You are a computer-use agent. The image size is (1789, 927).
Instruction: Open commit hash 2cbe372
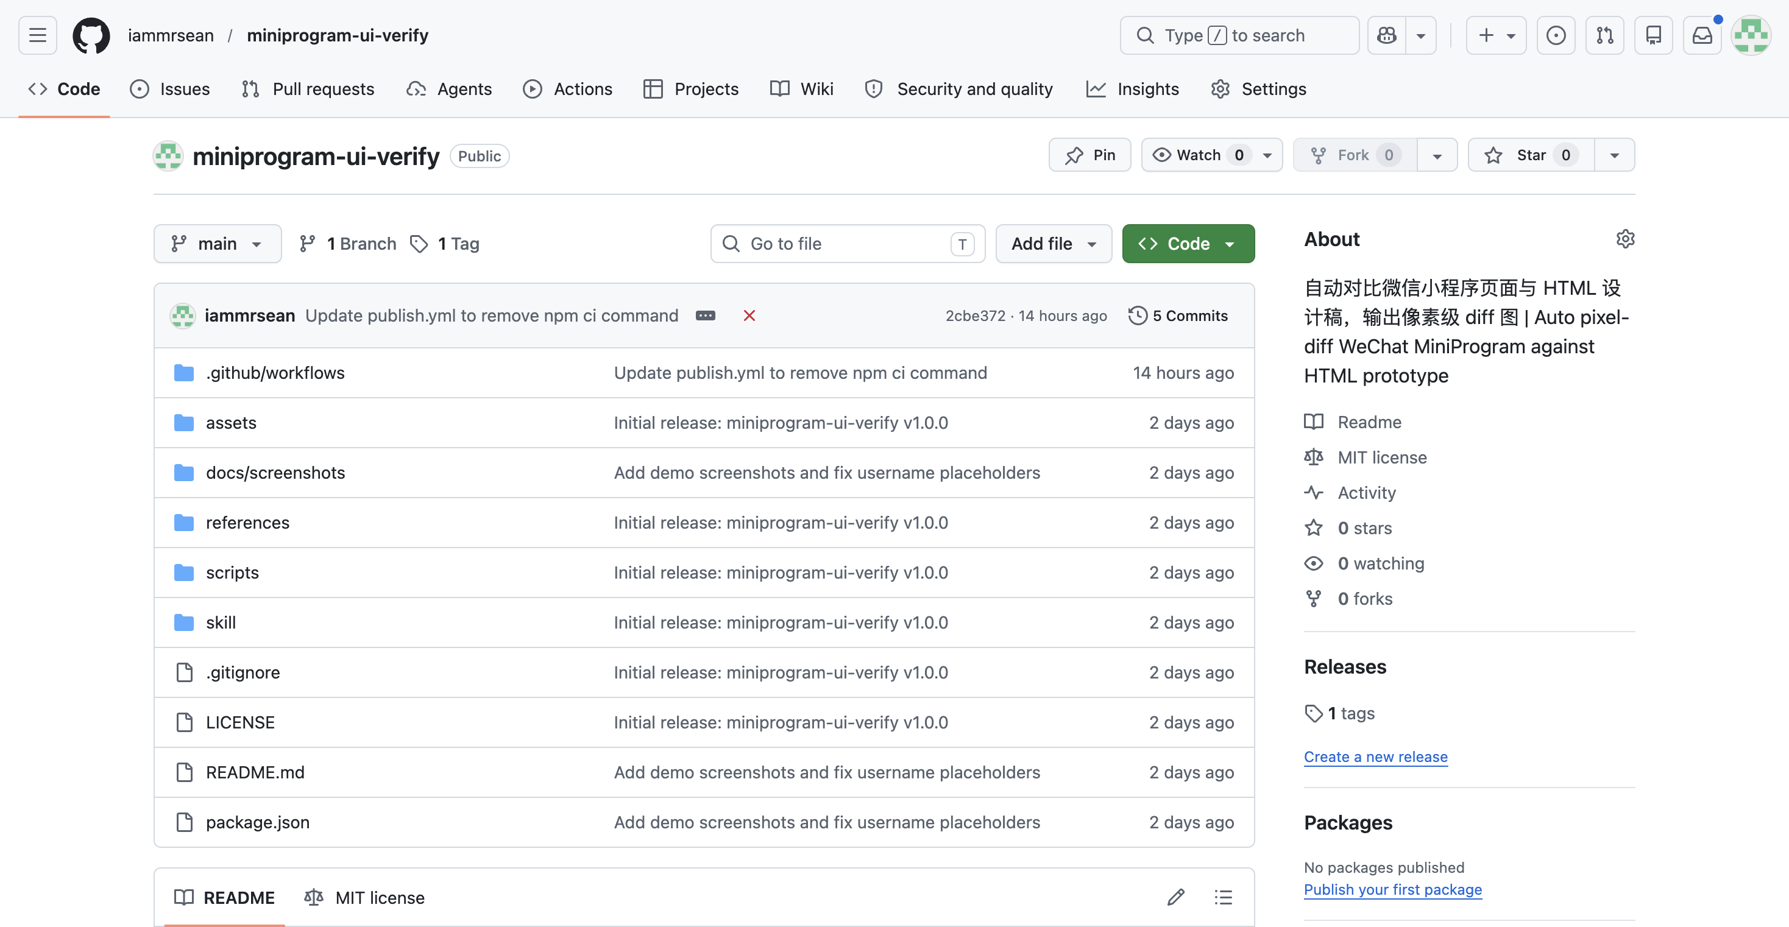coord(975,316)
